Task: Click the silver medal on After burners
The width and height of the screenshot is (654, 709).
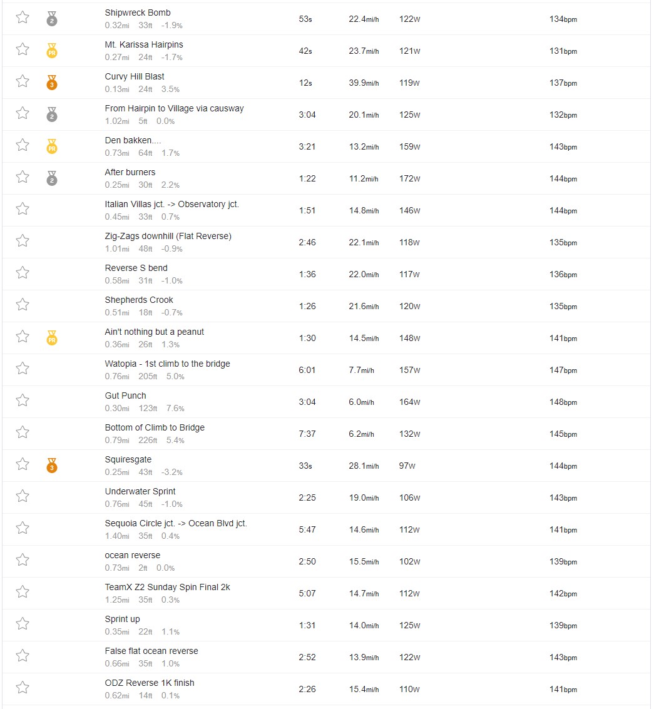Action: 52,178
